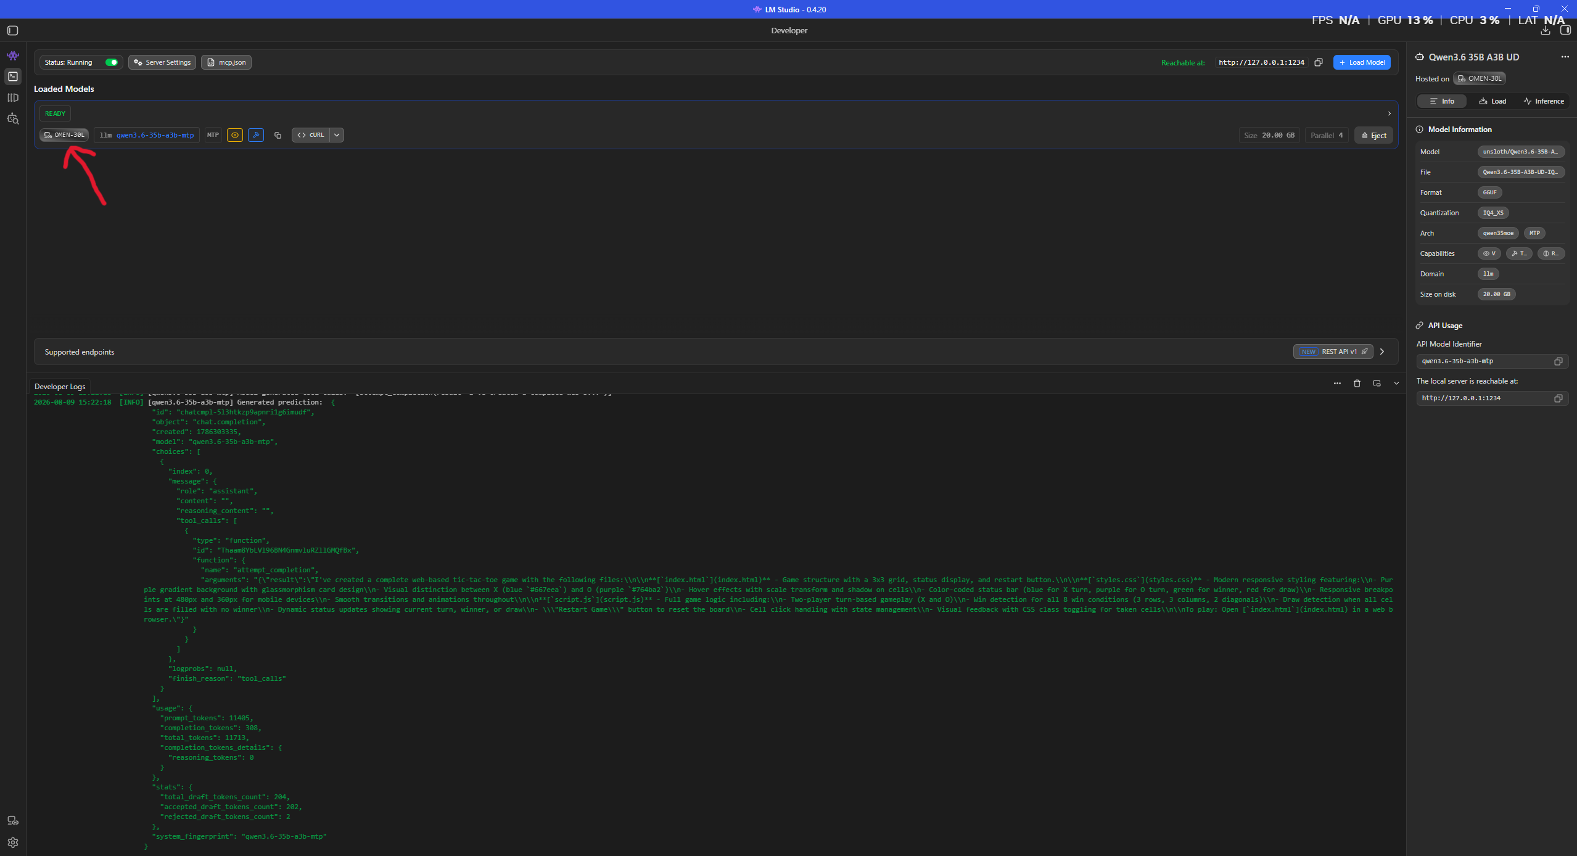Click the Parallel 4 chip
1577x856 pixels.
pos(1327,136)
